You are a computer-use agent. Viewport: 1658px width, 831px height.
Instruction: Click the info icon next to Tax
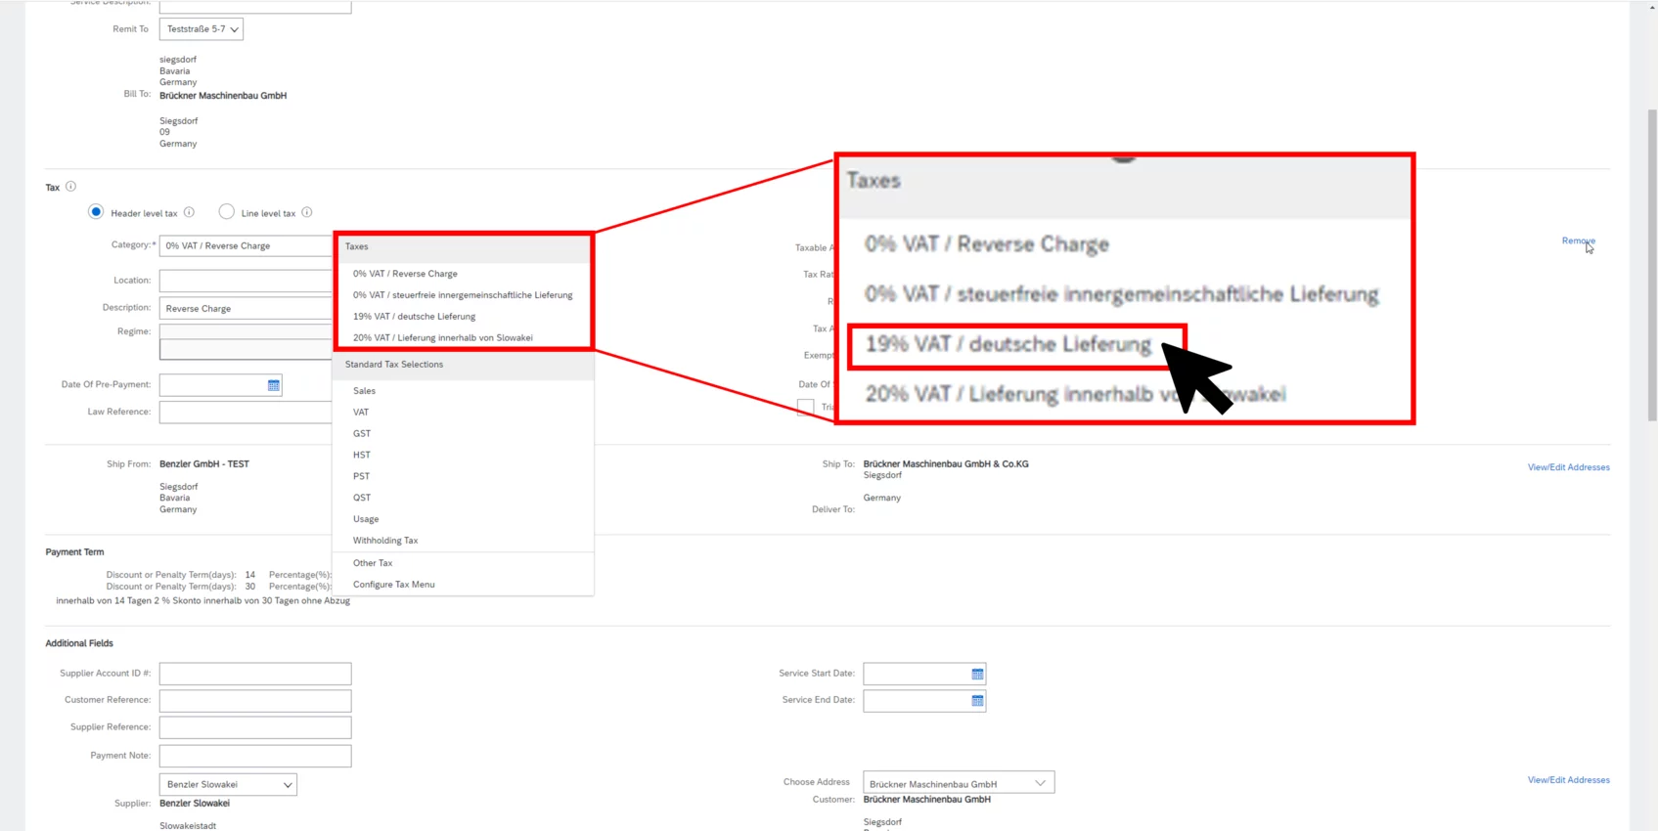70,186
